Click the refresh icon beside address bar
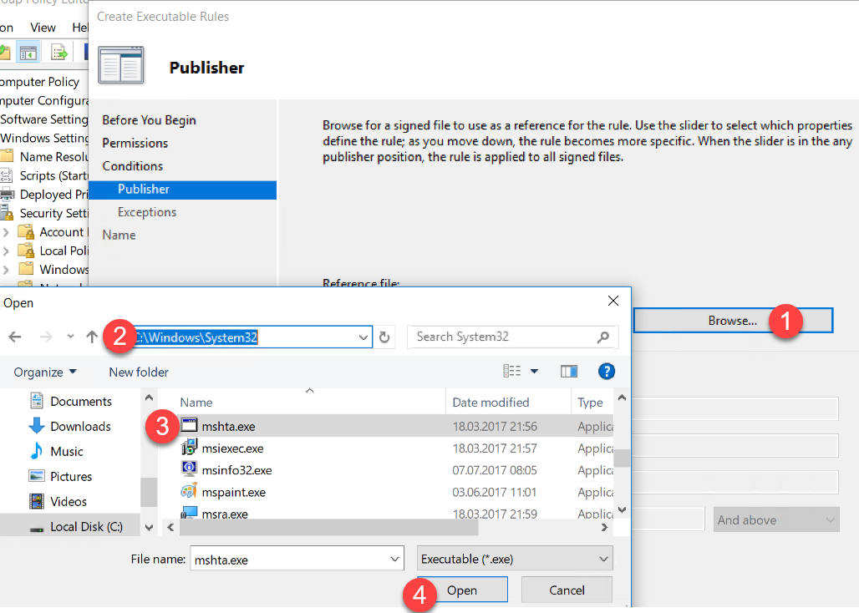The width and height of the screenshot is (859, 613). pyautogui.click(x=384, y=337)
